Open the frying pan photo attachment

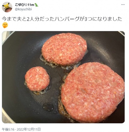pos(63,77)
